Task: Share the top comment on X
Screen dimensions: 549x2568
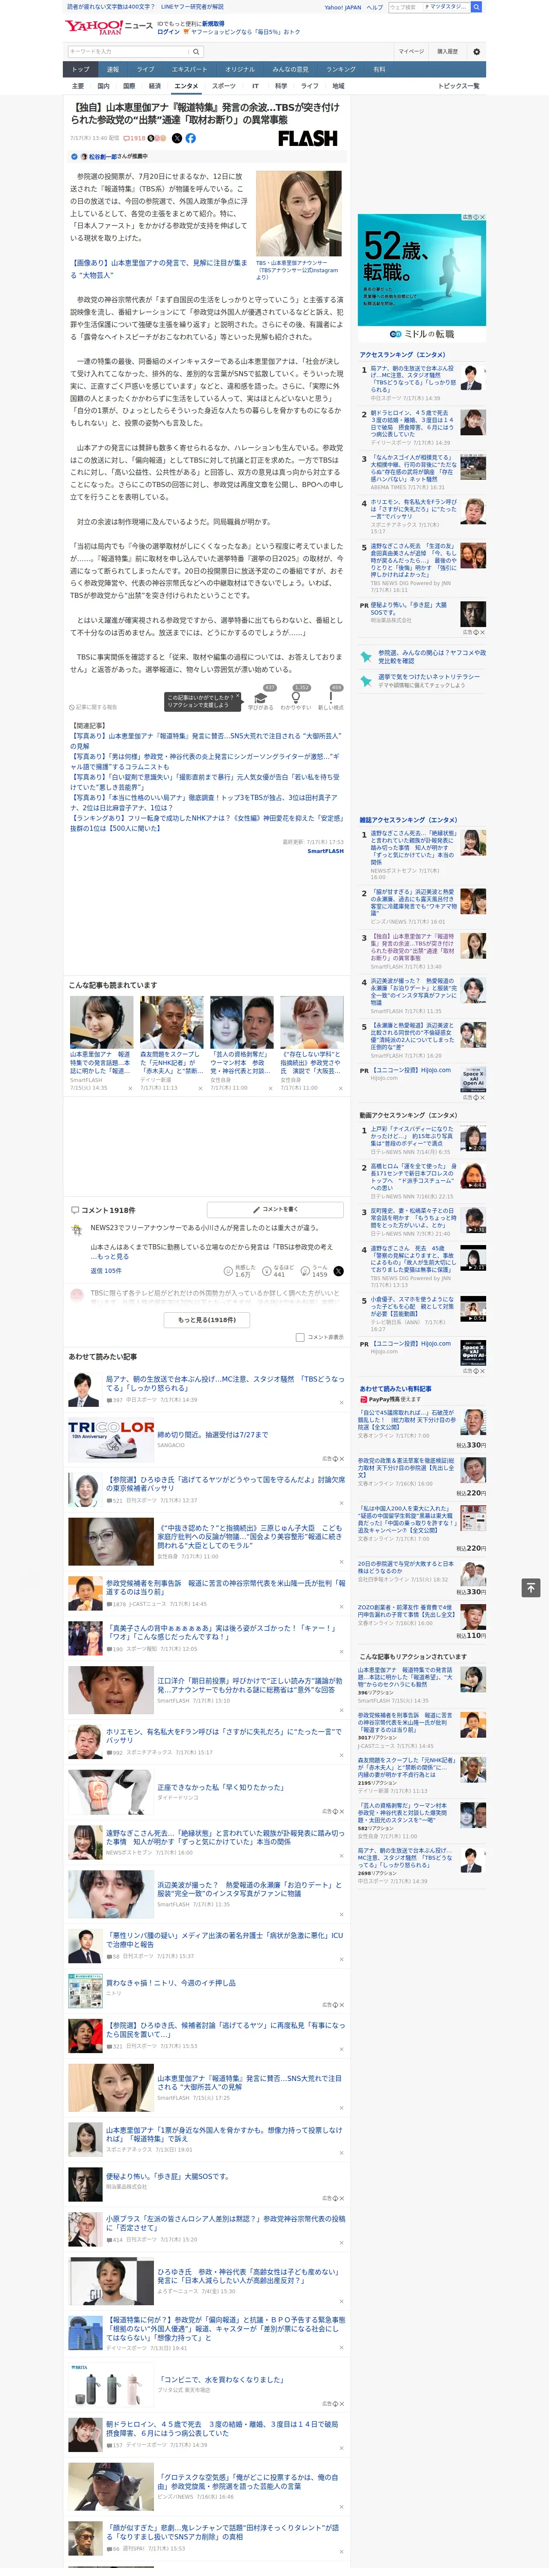Action: pyautogui.click(x=338, y=1271)
